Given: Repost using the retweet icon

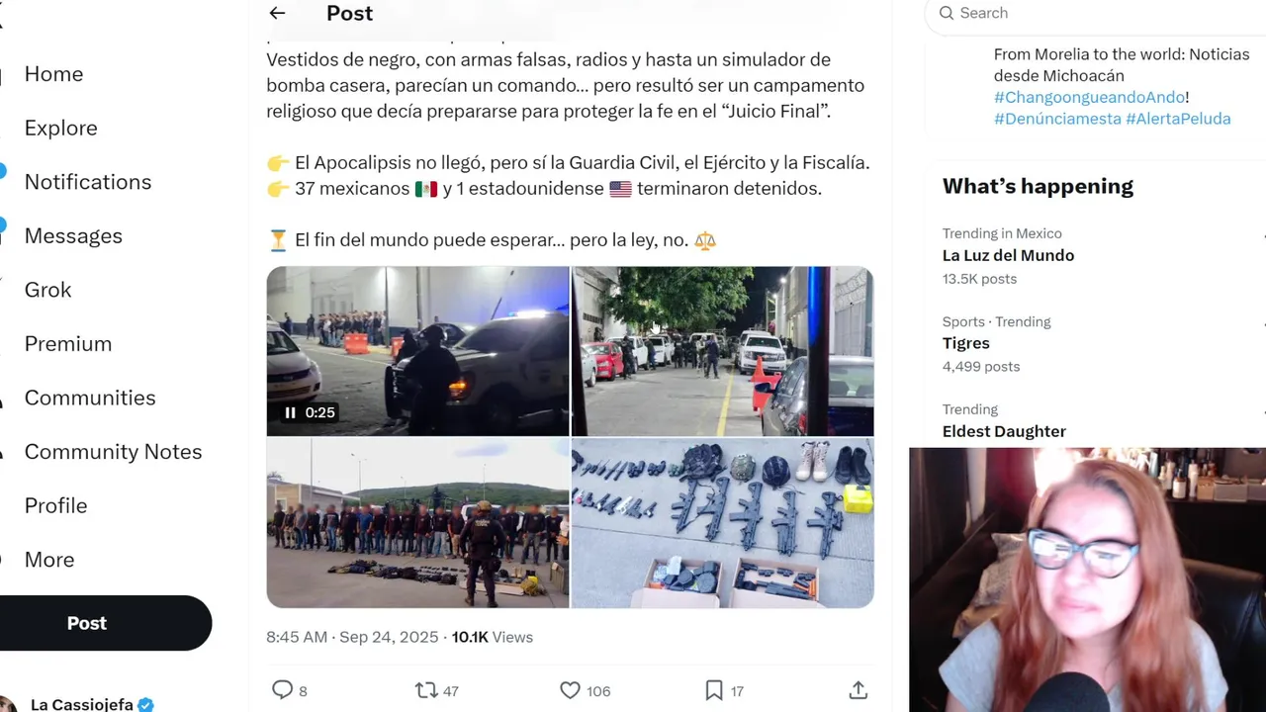Looking at the screenshot, I should click(x=425, y=690).
